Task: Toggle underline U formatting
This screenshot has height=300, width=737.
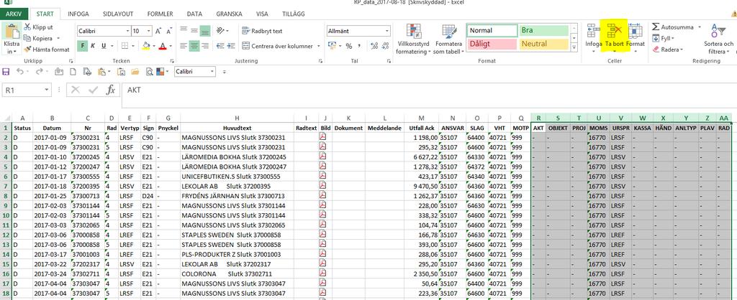Action: 104,46
